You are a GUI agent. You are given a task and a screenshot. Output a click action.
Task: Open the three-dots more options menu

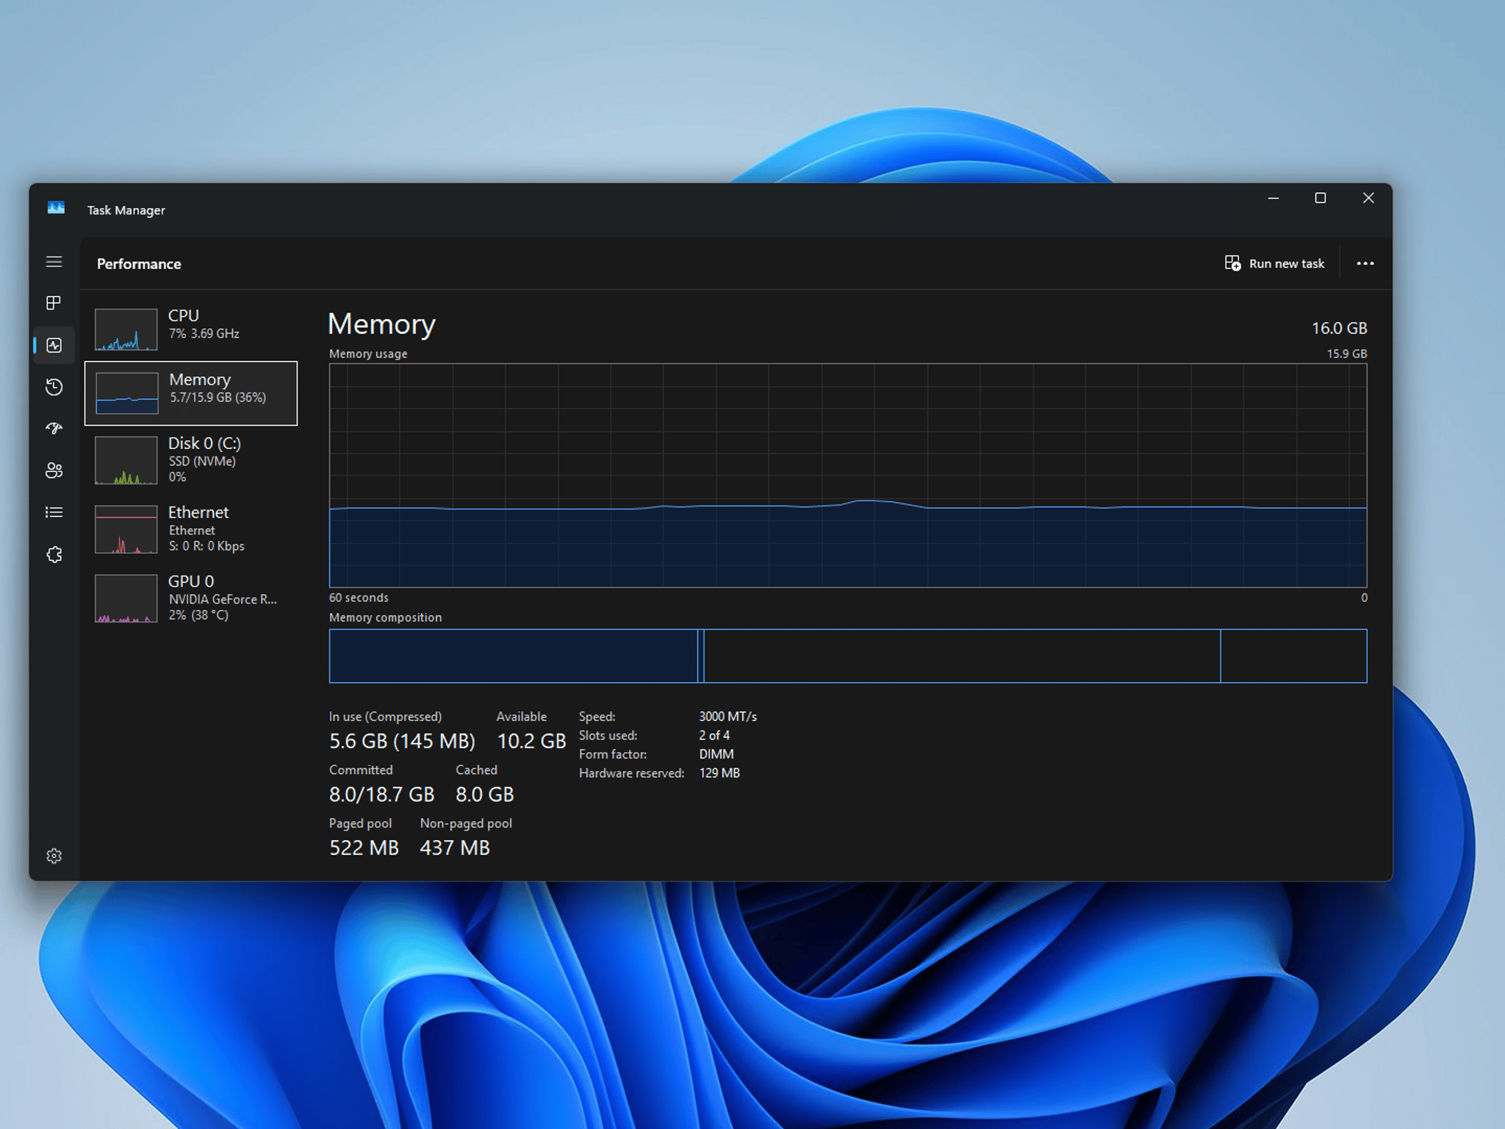1365,263
